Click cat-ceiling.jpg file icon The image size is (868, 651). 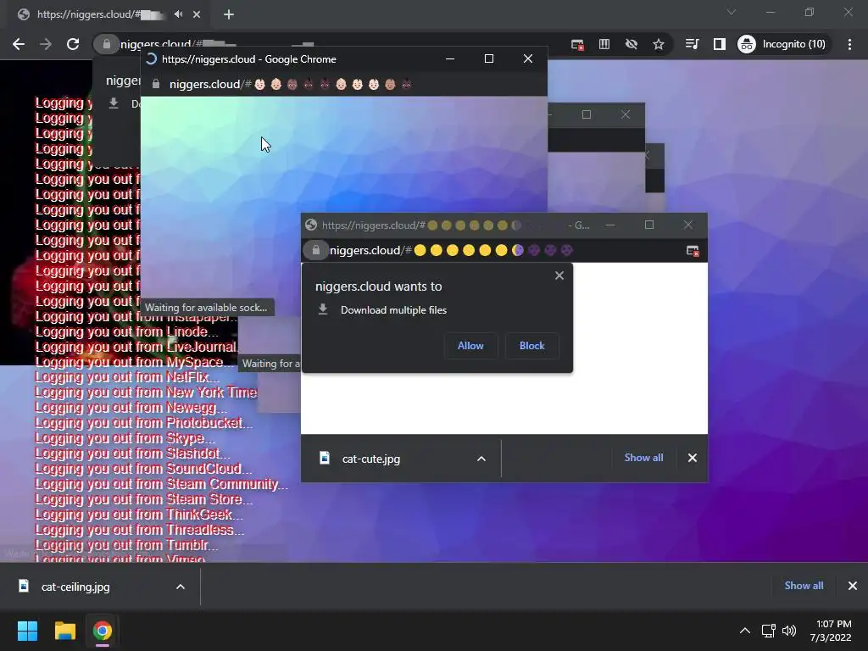[24, 586]
